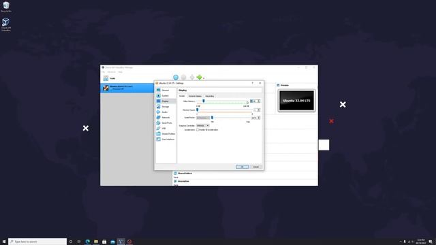The height and width of the screenshot is (245, 436).
Task: Open the Windows Start menu
Action: pos(4,242)
